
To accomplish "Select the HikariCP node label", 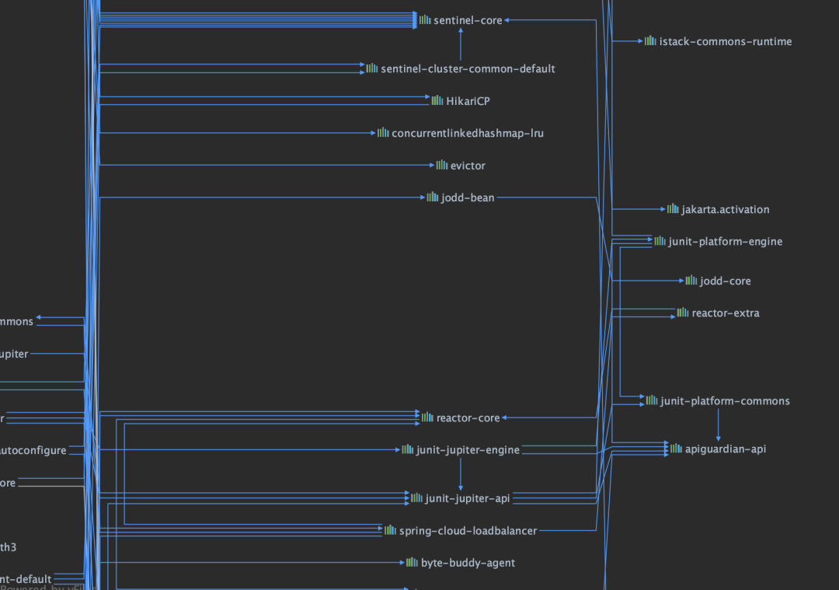I will 468,101.
